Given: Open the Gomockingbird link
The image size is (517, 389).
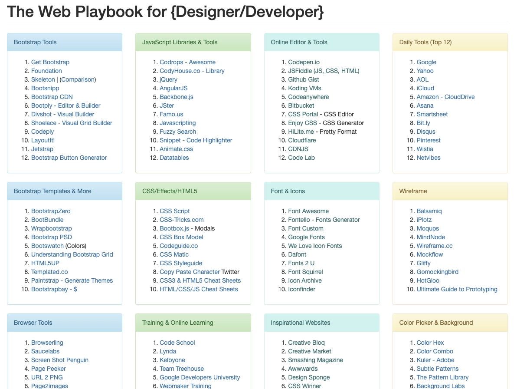Looking at the screenshot, I should pos(437,272).
